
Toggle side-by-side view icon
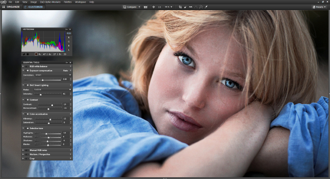pyautogui.click(x=146, y=7)
